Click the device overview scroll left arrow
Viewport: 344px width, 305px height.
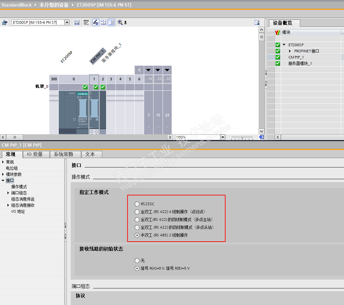point(278,137)
